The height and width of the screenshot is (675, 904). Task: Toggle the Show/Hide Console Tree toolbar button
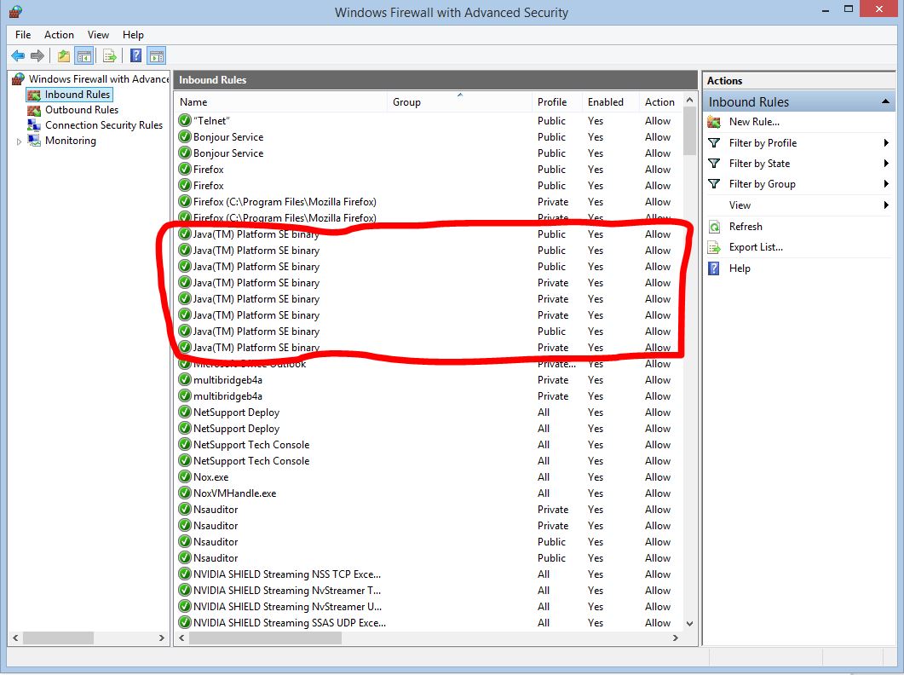click(x=83, y=56)
